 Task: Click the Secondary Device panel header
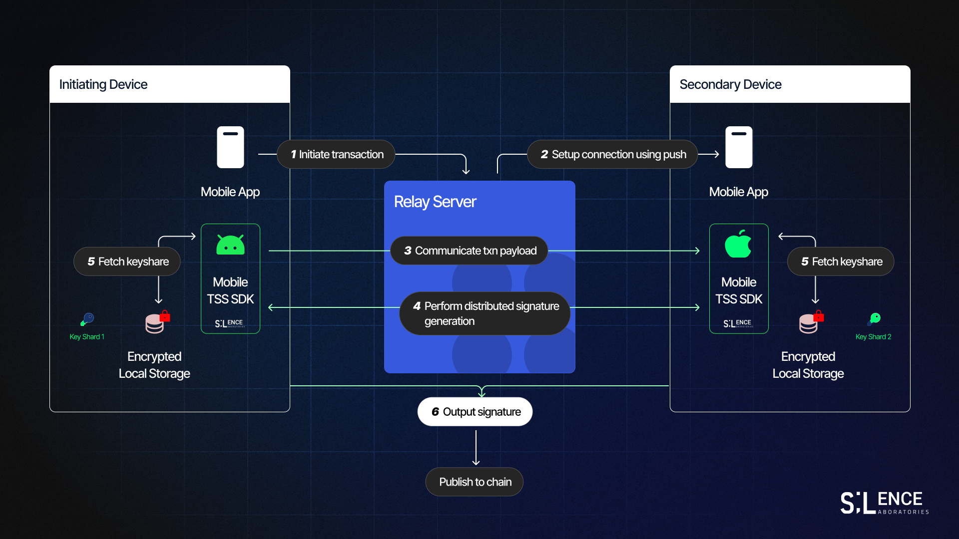coord(790,84)
